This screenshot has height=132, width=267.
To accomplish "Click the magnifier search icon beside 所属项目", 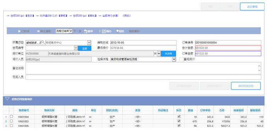I will tap(43, 42).
